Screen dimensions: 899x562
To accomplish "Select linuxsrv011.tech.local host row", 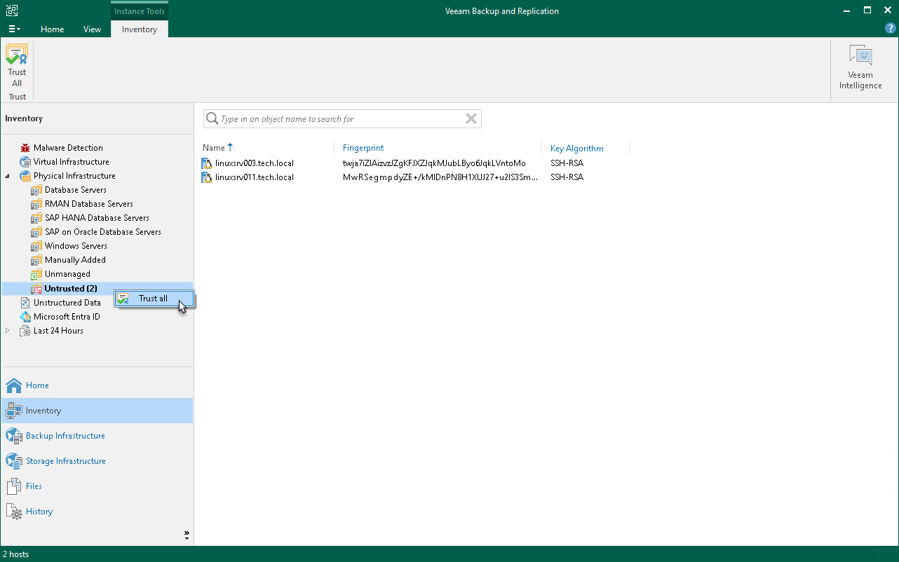I will (x=255, y=177).
